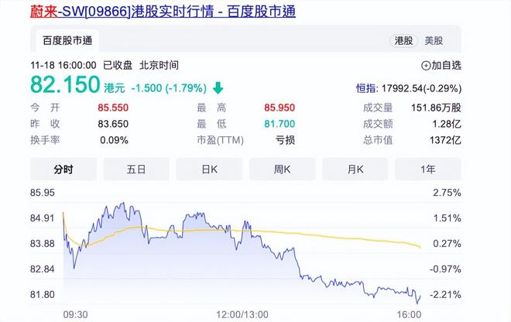The height and width of the screenshot is (322, 511).
Task: Select the 百度股市通 tab
Action: pos(67,41)
